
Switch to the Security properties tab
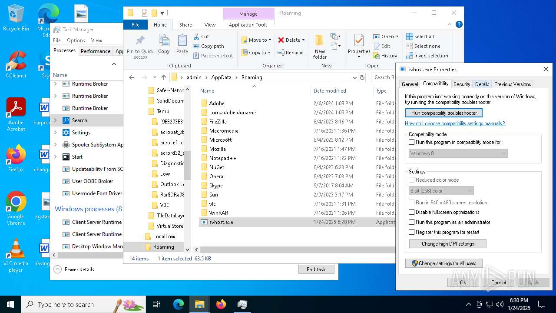point(462,84)
